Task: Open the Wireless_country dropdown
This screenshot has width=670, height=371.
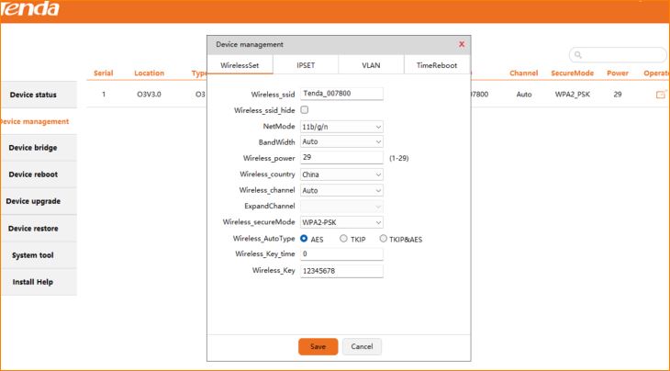Action: [341, 174]
